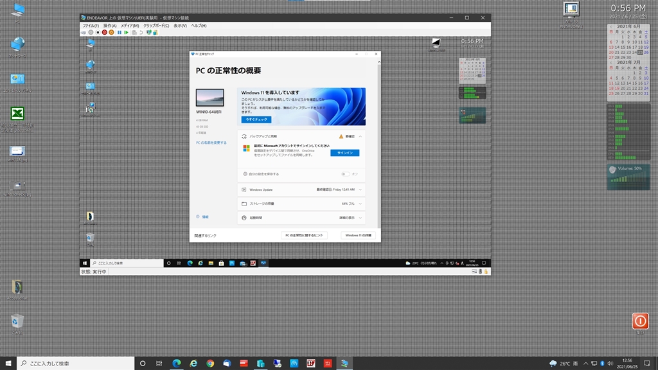Open guest VM notification center icon

(484, 263)
